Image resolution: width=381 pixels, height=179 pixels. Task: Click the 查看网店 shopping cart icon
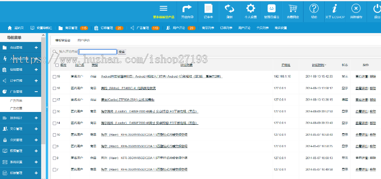(293, 8)
